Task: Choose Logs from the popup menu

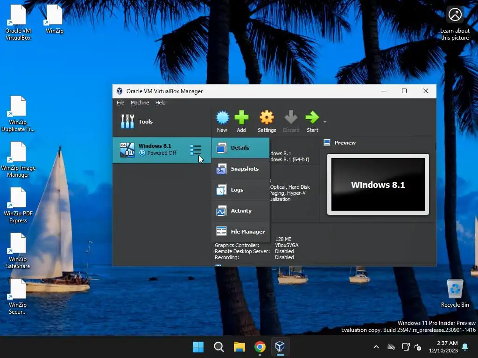Action: point(240,190)
